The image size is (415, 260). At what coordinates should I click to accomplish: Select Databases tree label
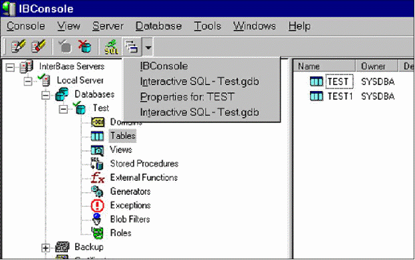click(94, 94)
